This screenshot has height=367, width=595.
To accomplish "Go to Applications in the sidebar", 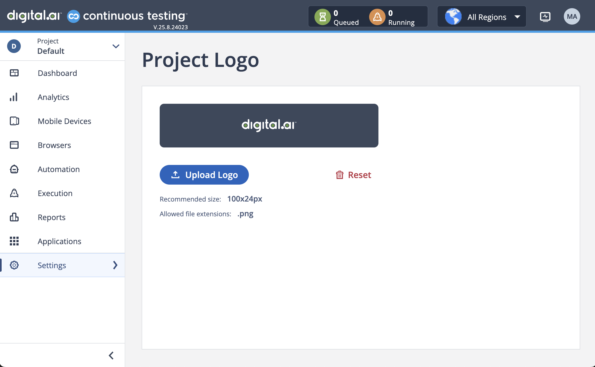I will pos(62,241).
